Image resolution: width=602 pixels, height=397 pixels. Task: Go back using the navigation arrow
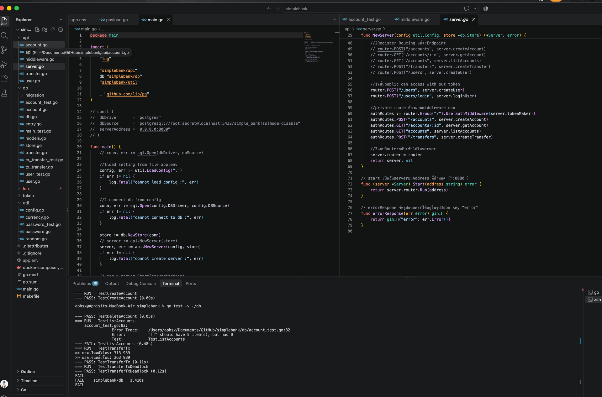pyautogui.click(x=269, y=9)
